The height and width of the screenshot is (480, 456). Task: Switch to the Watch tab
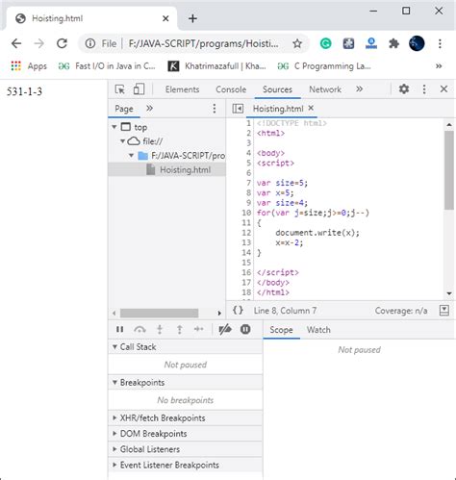click(318, 330)
